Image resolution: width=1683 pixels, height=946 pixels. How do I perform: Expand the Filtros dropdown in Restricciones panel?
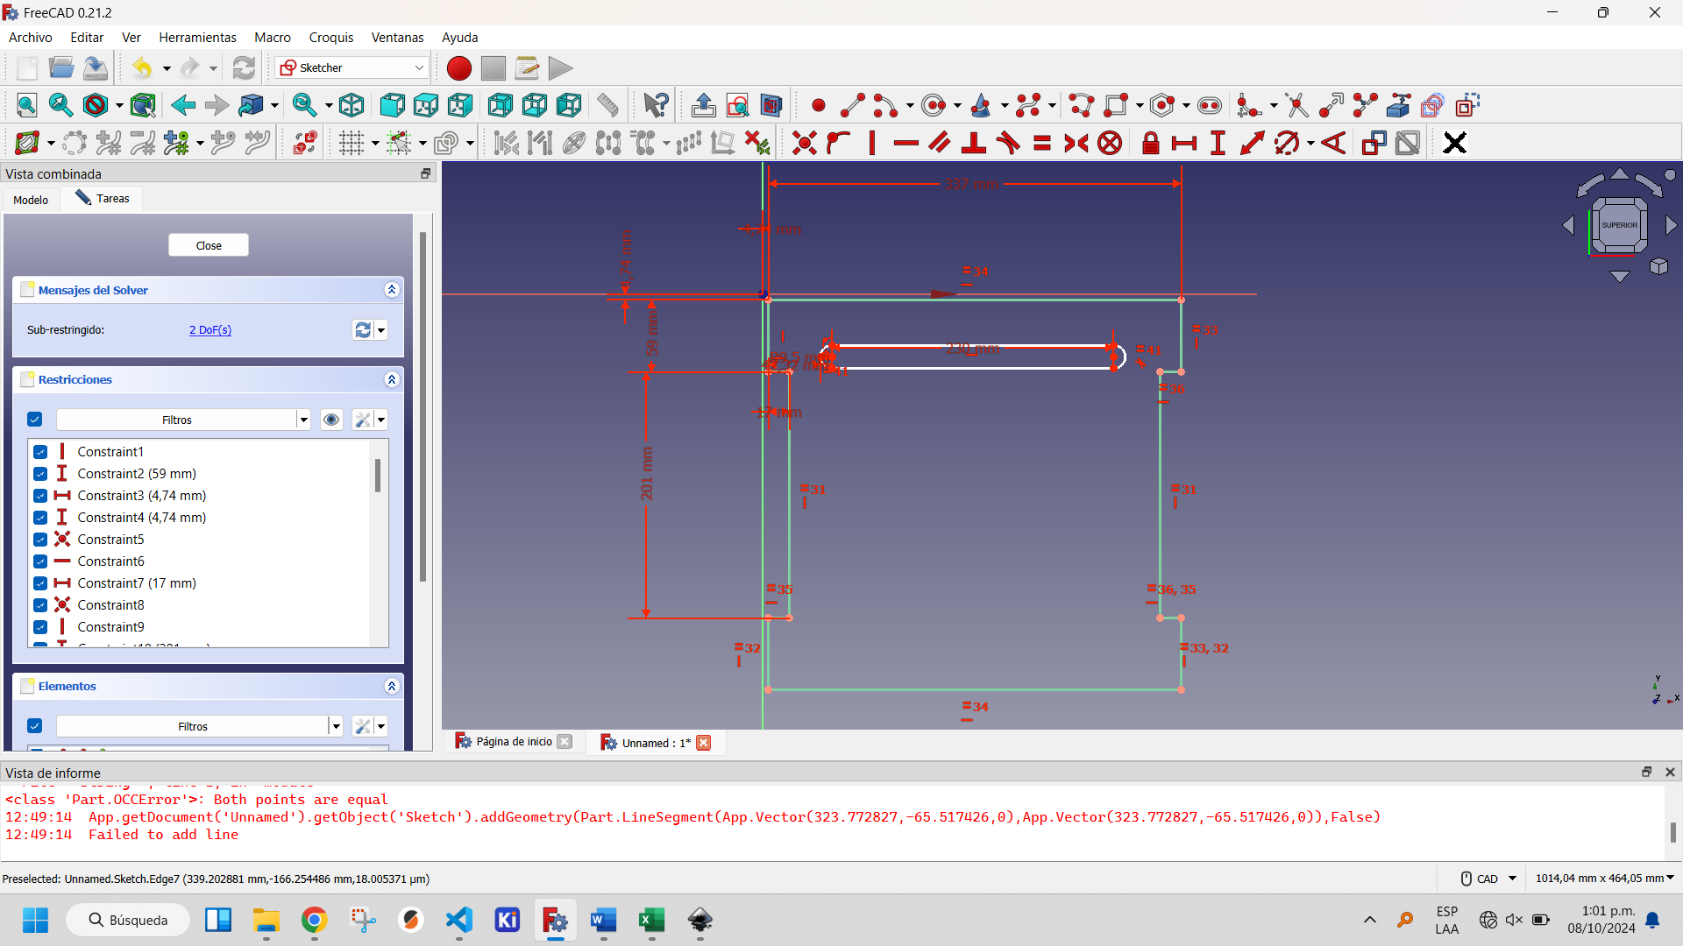pyautogui.click(x=302, y=418)
